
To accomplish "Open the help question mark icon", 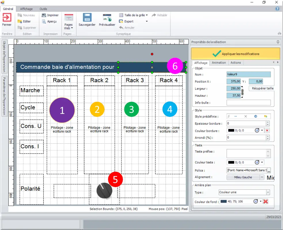I will 277,9.
